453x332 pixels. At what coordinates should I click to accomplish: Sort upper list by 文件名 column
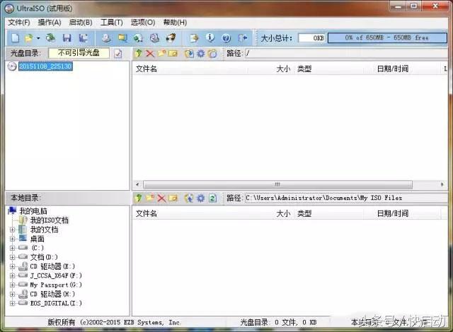190,69
